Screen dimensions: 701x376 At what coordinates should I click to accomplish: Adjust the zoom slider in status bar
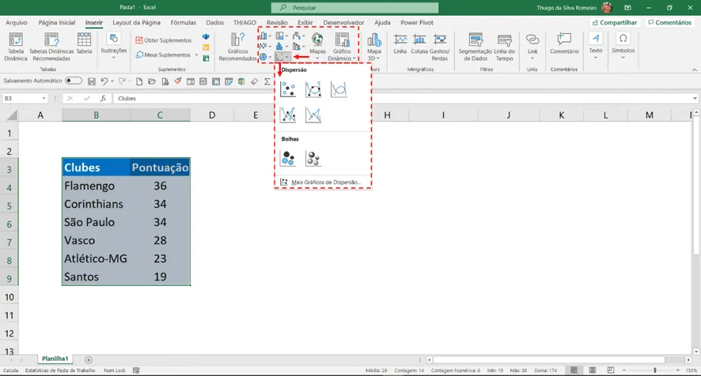point(654,370)
